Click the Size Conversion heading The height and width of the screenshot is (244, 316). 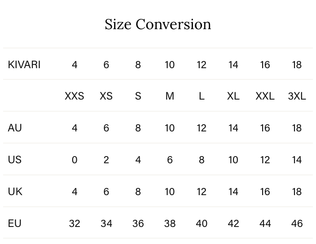pos(158,24)
